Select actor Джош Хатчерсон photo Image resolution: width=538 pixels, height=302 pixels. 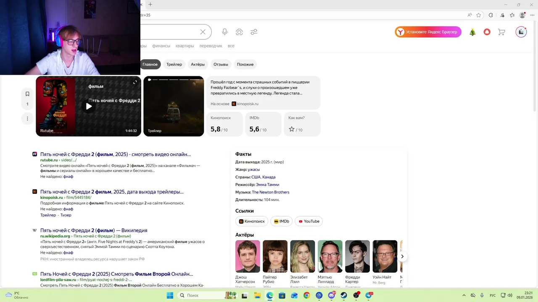click(x=248, y=256)
